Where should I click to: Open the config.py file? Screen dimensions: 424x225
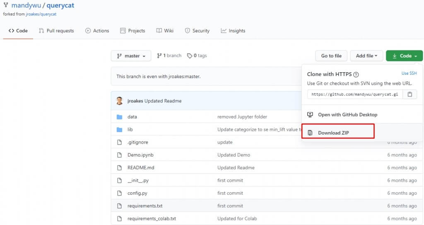tap(137, 193)
